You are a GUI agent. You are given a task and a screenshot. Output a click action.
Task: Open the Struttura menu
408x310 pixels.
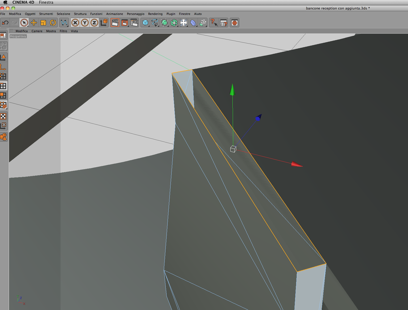(80, 14)
